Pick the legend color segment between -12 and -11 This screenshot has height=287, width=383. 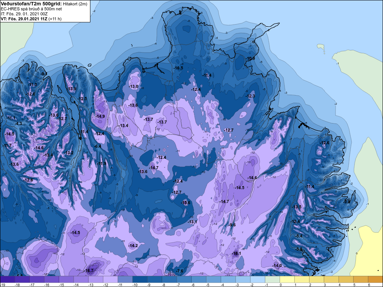pos(110,279)
